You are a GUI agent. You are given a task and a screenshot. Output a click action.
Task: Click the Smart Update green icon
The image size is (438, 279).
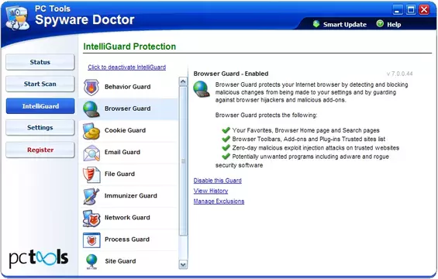tap(316, 24)
